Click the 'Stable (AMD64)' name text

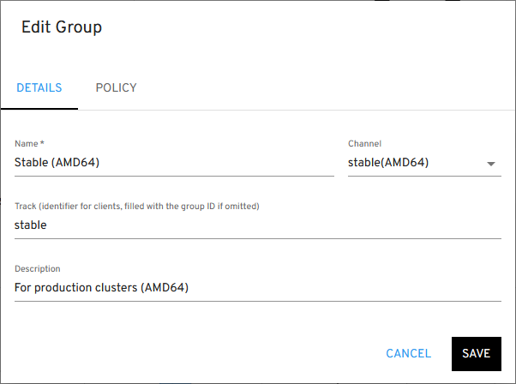click(x=57, y=162)
